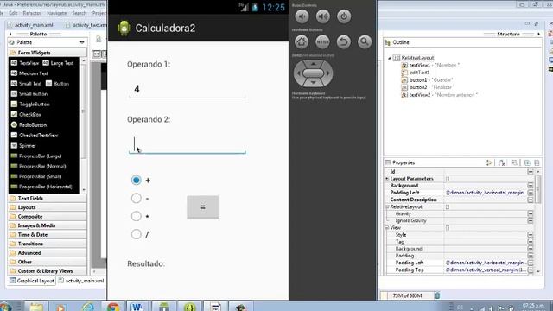Viewport: 553px width, 311px height.
Task: Click the D-pad center button
Action: pyautogui.click(x=313, y=73)
